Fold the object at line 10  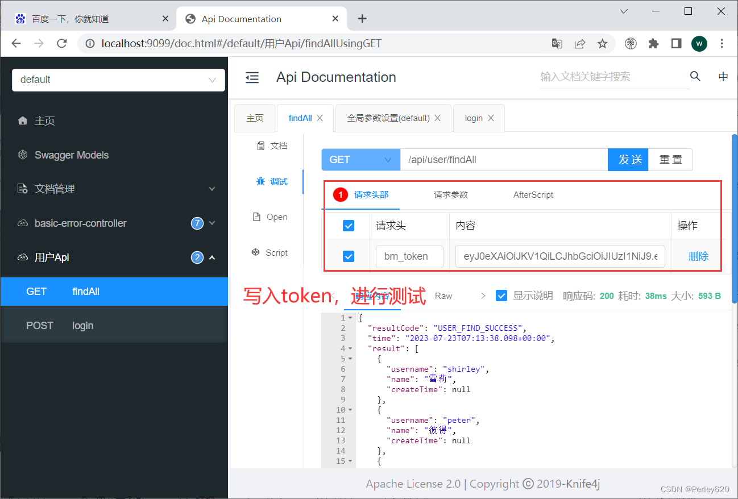351,410
